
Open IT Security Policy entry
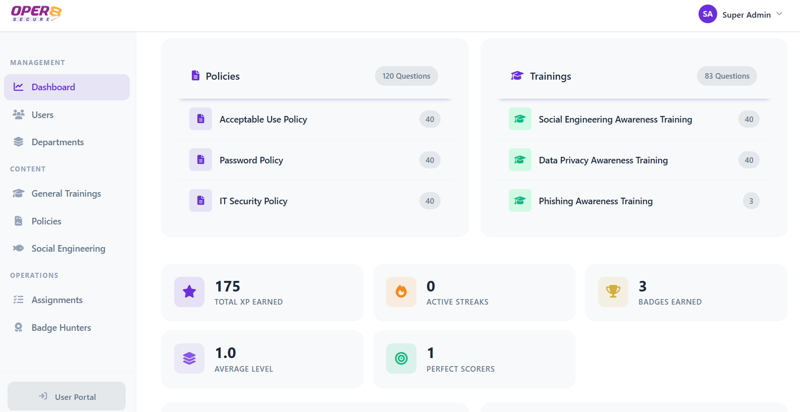pos(253,201)
